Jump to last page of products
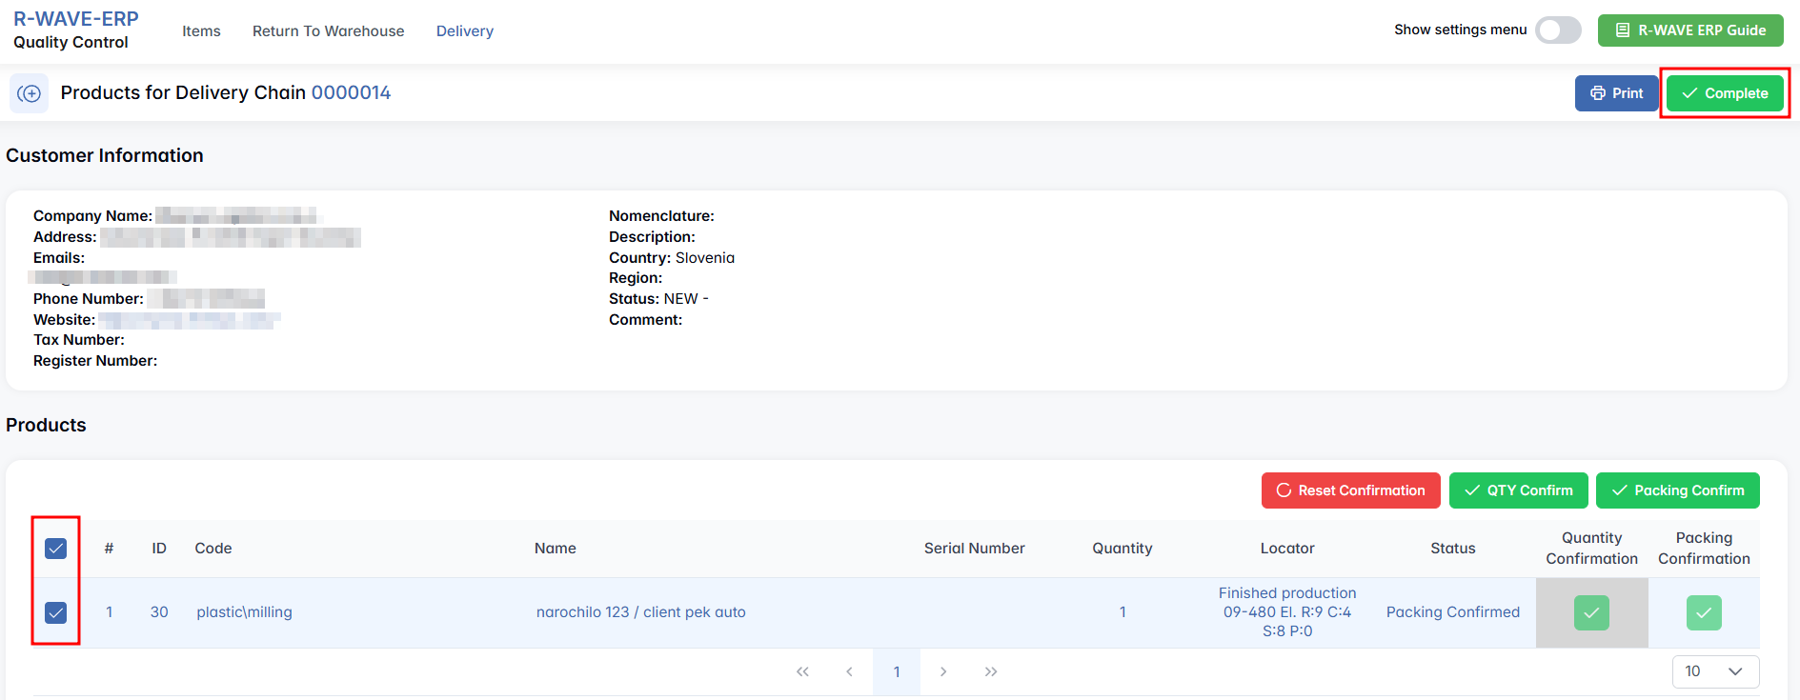The image size is (1800, 700). coord(991,671)
